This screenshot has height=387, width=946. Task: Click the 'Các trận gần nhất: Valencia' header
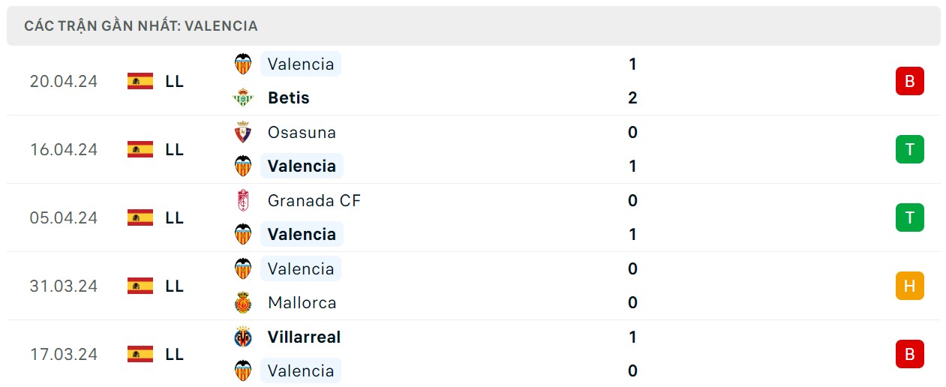click(x=141, y=26)
